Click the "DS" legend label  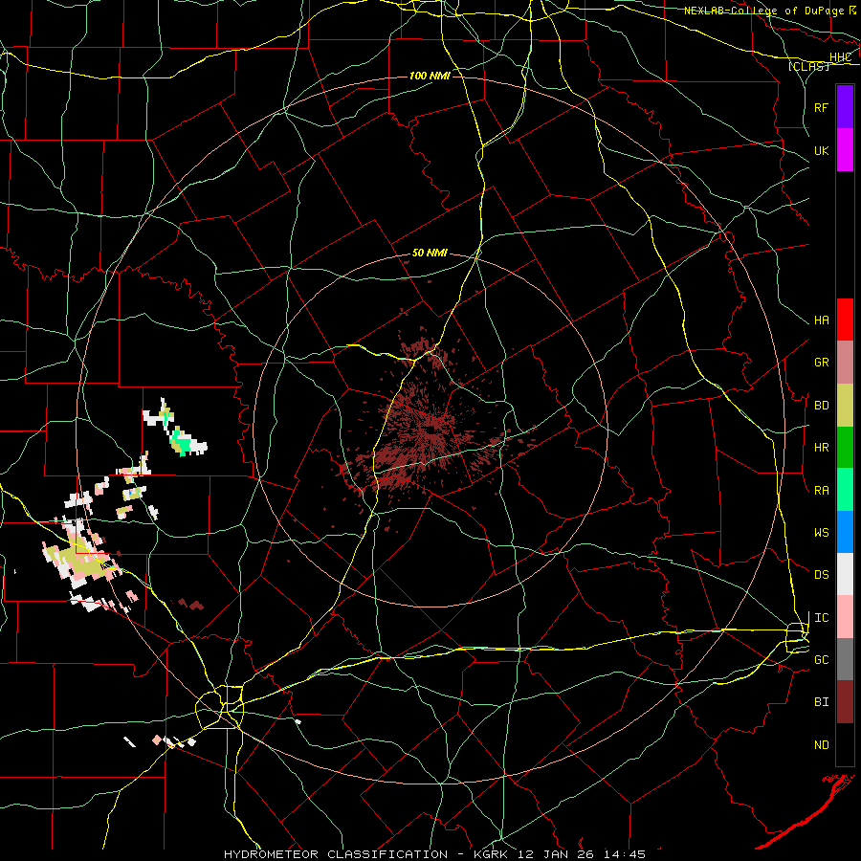tap(821, 575)
